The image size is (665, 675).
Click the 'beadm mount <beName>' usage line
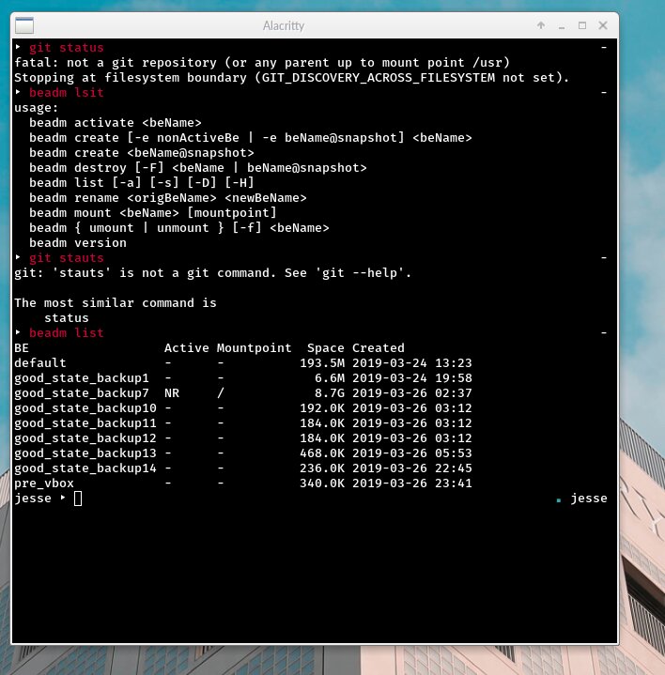click(152, 213)
